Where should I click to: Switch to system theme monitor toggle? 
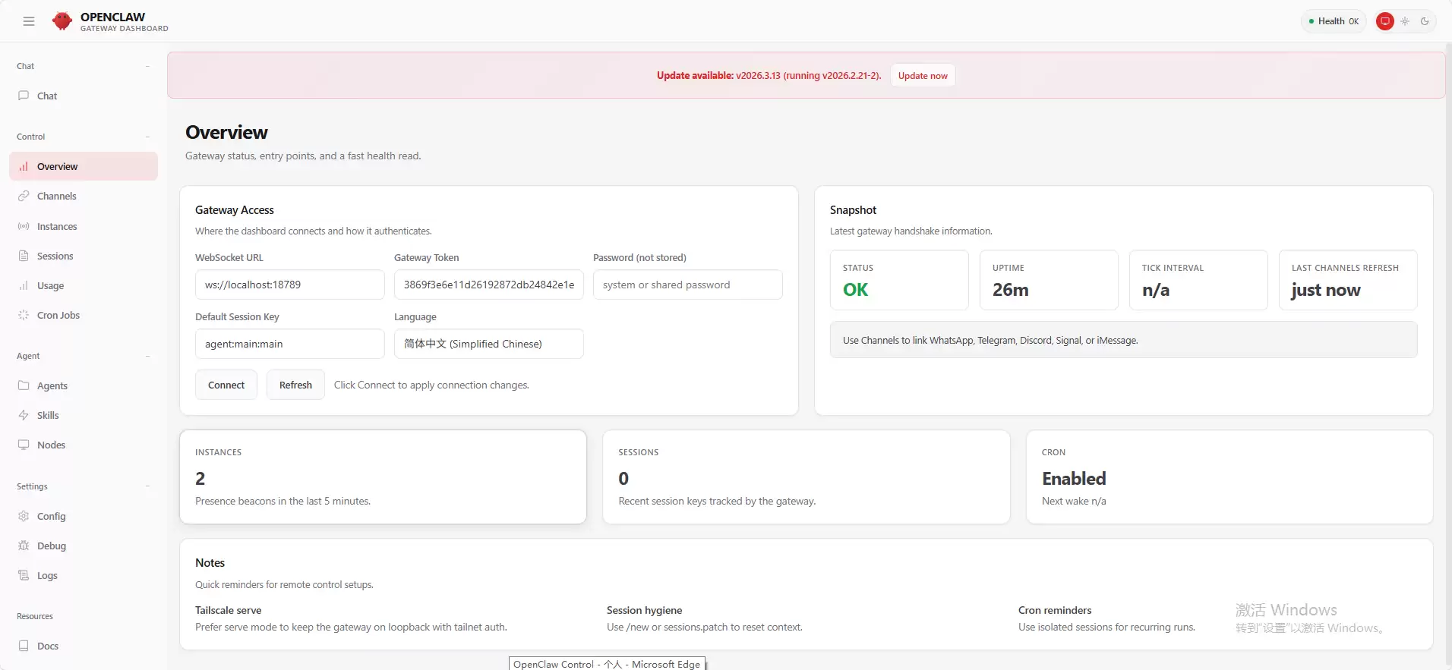click(1385, 21)
